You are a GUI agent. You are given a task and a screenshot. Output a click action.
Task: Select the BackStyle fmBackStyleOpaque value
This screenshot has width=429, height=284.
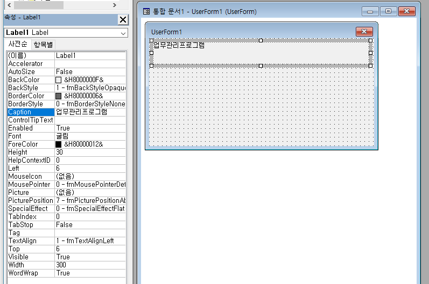[90, 88]
